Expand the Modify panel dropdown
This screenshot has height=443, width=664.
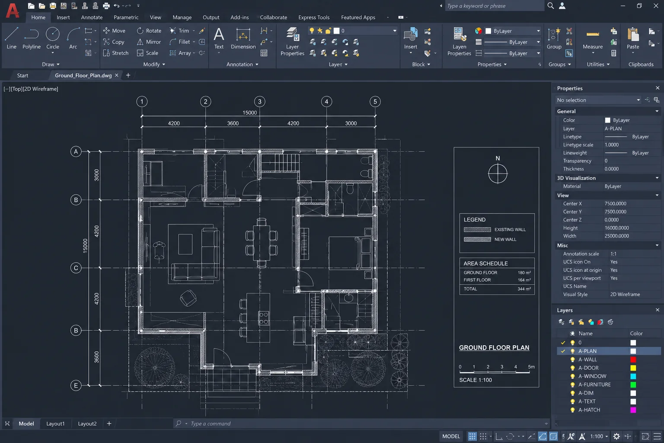coord(154,64)
